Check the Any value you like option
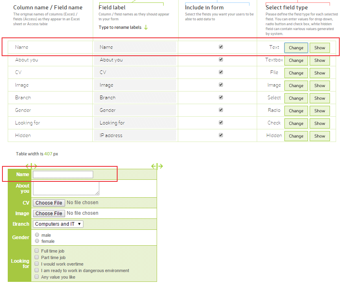This screenshot has height=290, width=343. point(36,277)
